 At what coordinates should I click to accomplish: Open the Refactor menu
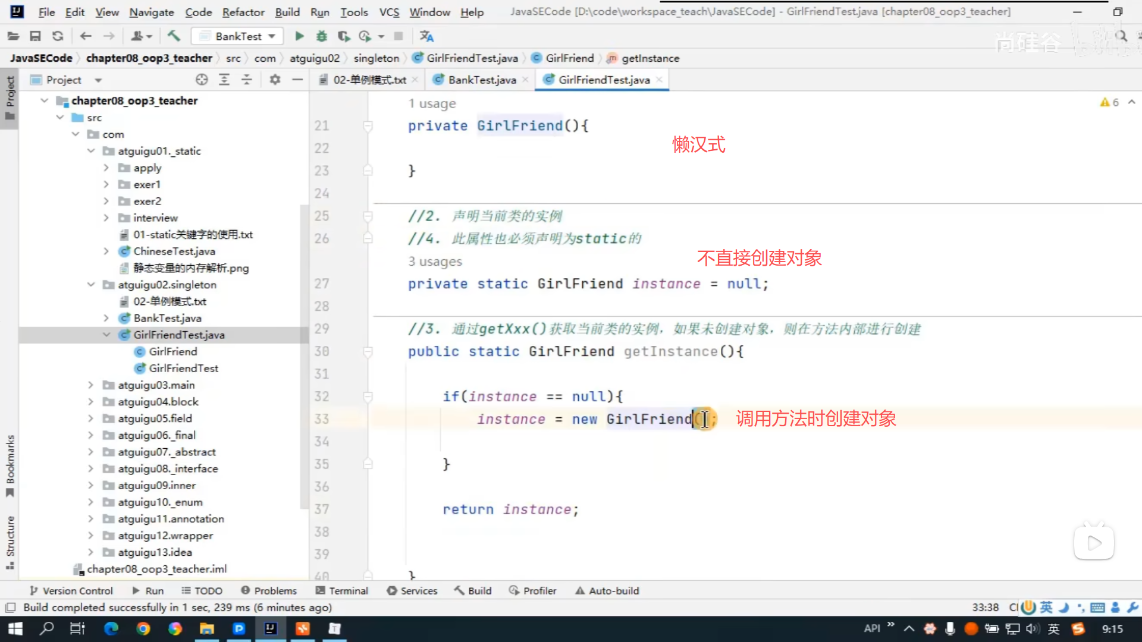[243, 12]
